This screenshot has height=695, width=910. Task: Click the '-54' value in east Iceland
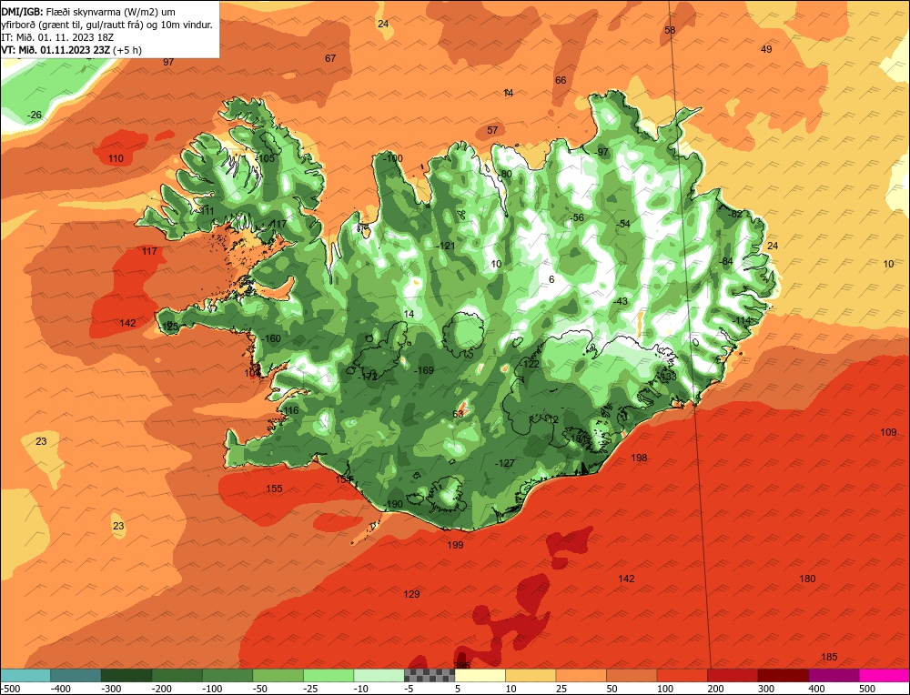[x=622, y=224]
